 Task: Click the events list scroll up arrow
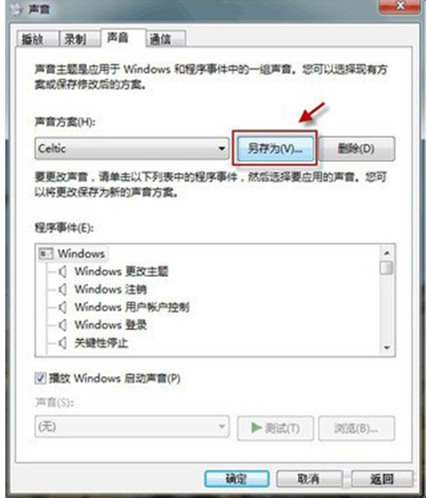coord(386,253)
